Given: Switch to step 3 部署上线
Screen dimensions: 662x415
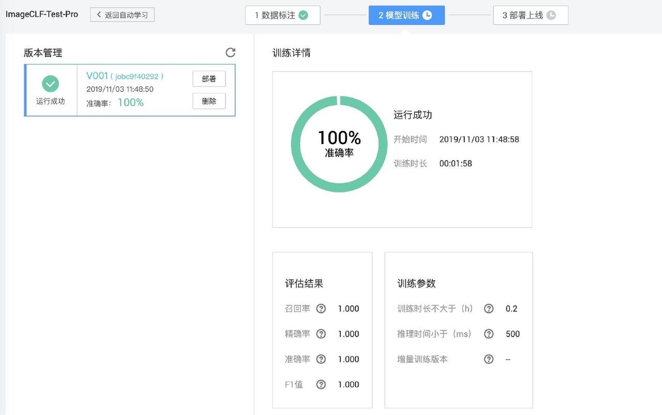Looking at the screenshot, I should pyautogui.click(x=530, y=15).
